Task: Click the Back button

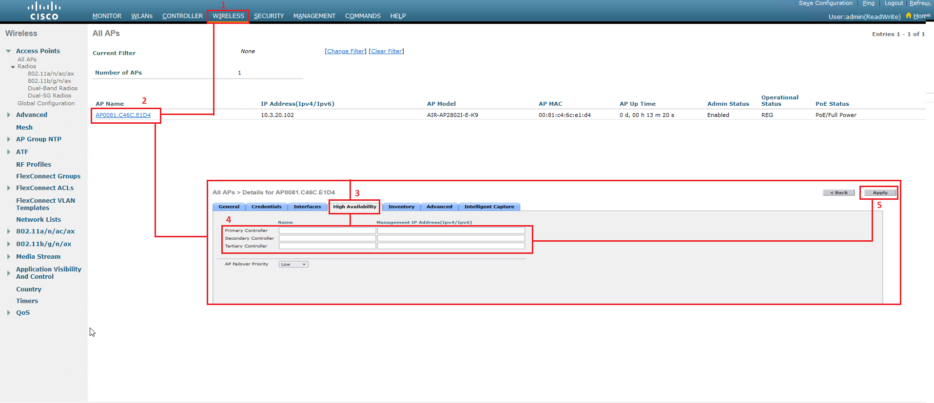Action: (x=839, y=192)
